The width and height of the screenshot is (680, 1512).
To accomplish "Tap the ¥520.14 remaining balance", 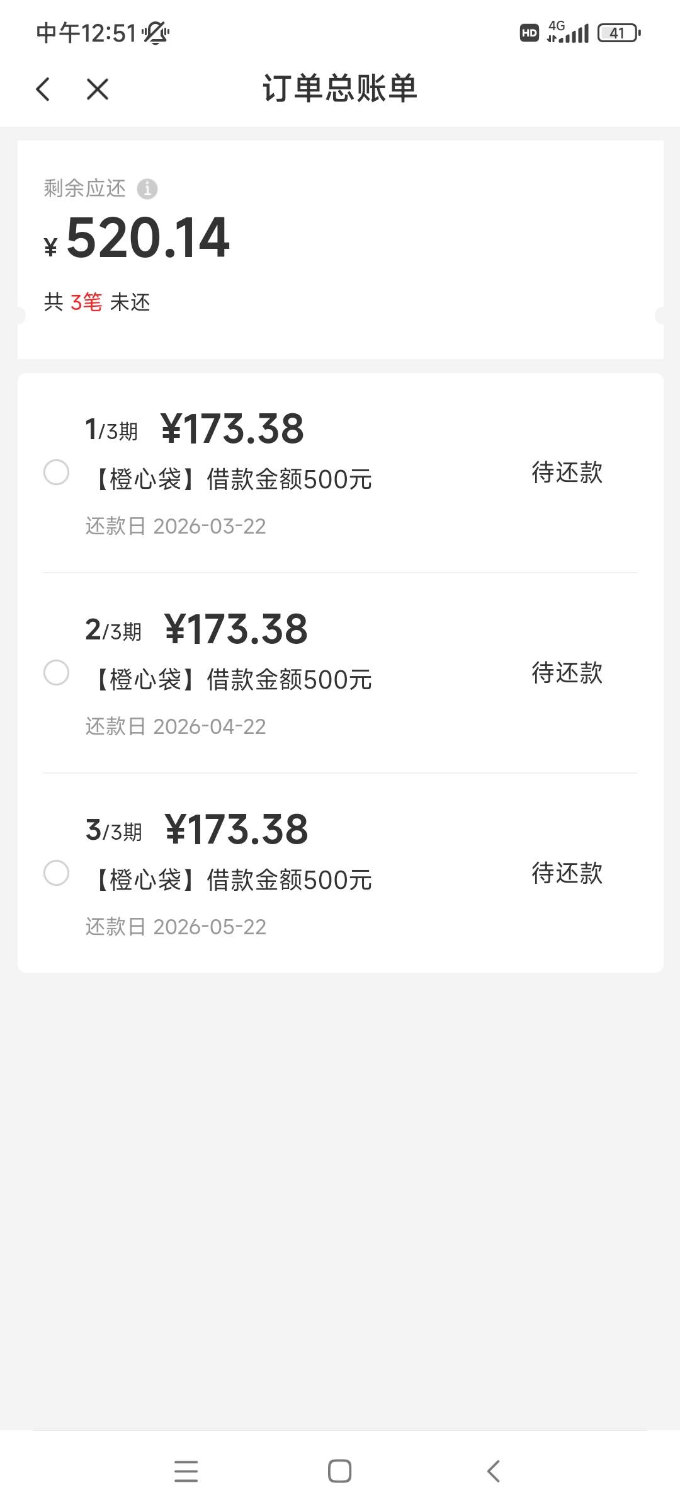I will point(147,238).
